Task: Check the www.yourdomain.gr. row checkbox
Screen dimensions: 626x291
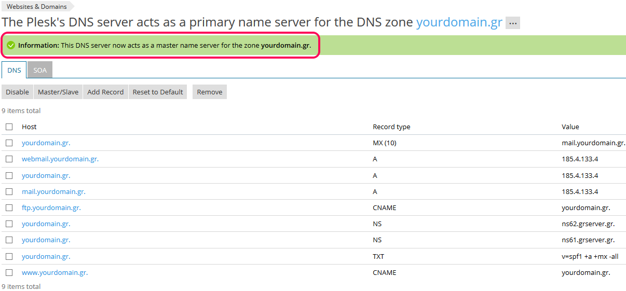Action: [x=9, y=272]
